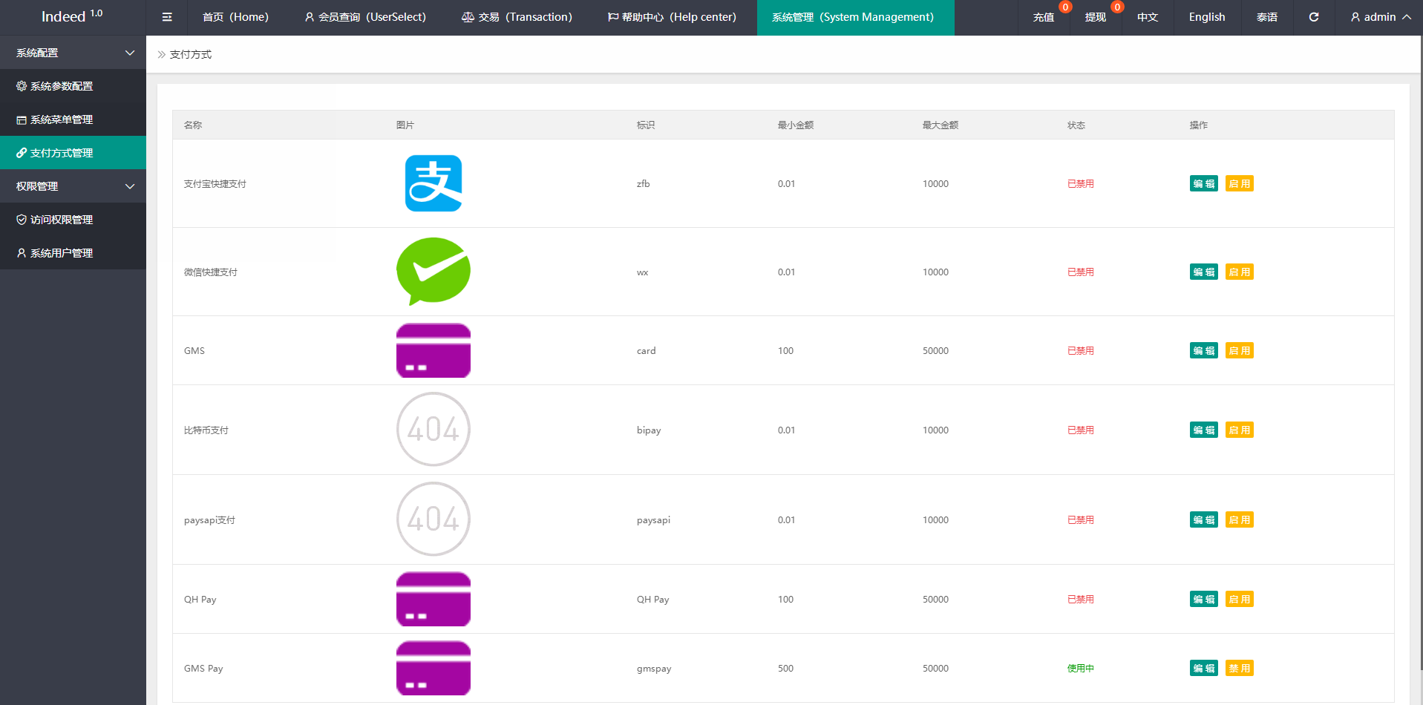Click the 使用中 status of GMS Pay
This screenshot has width=1423, height=705.
click(x=1081, y=668)
